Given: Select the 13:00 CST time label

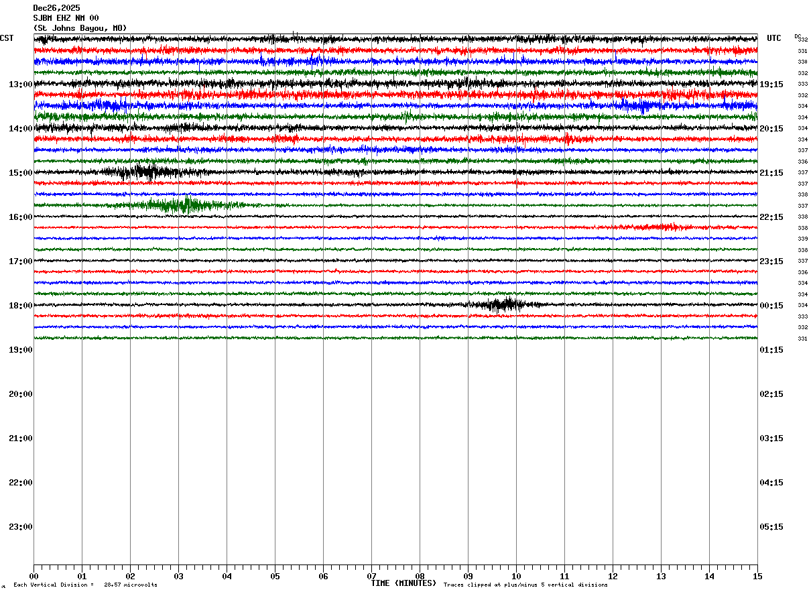Looking at the screenshot, I should point(21,84).
